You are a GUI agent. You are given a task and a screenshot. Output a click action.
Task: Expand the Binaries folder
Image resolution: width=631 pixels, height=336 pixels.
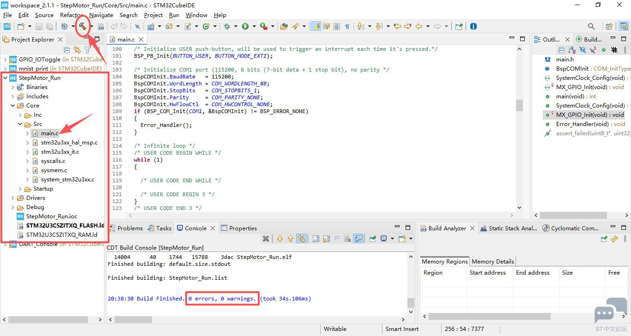[12, 87]
